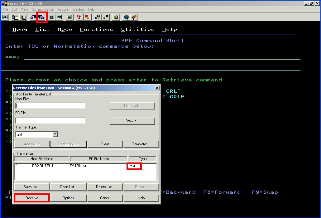The image size is (321, 218).
Task: Open the Transfer Type dropdown
Action: (x=55, y=134)
